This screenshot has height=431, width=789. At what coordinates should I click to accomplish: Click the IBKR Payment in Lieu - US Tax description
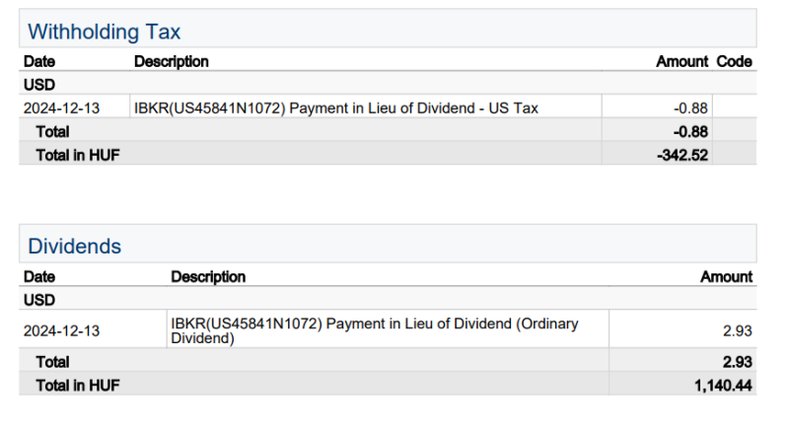pyautogui.click(x=336, y=108)
